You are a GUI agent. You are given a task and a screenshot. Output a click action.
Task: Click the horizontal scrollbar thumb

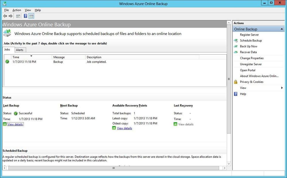click(x=113, y=168)
